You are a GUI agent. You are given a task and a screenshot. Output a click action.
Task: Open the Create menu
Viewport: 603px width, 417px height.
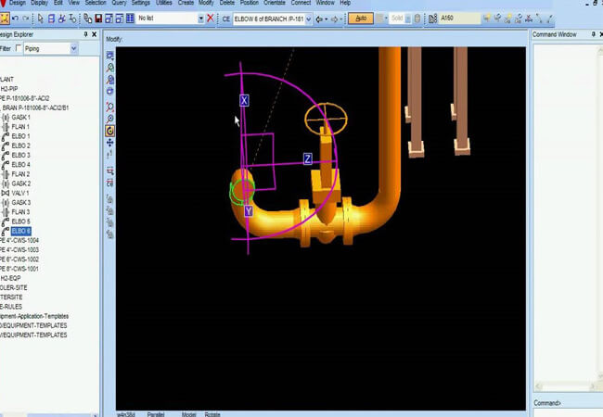186,3
